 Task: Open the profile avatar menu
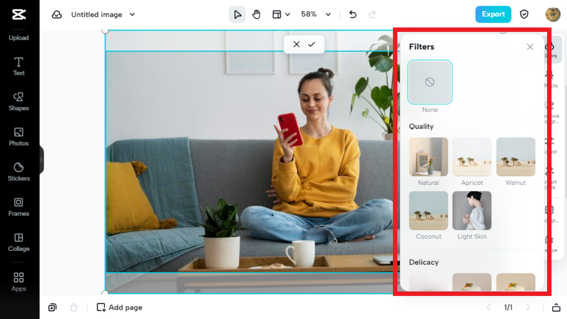point(553,14)
